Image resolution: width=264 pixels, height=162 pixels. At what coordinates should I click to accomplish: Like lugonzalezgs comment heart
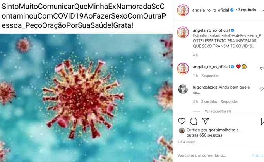(x=261, y=89)
